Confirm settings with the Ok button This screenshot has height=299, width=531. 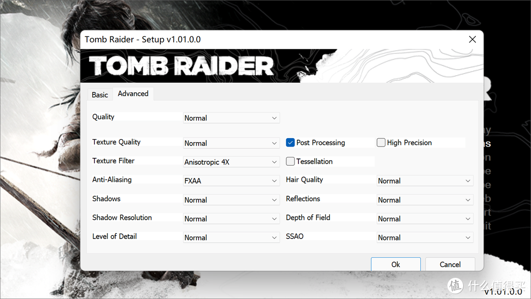(x=395, y=264)
